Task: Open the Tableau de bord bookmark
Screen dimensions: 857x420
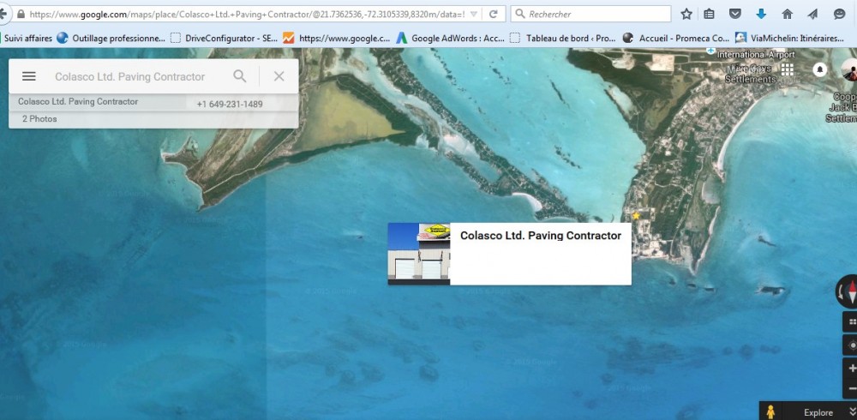Action: click(x=563, y=39)
